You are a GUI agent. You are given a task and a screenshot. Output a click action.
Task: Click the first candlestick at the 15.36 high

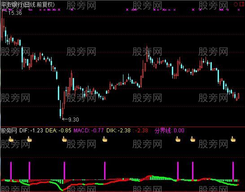(2, 26)
